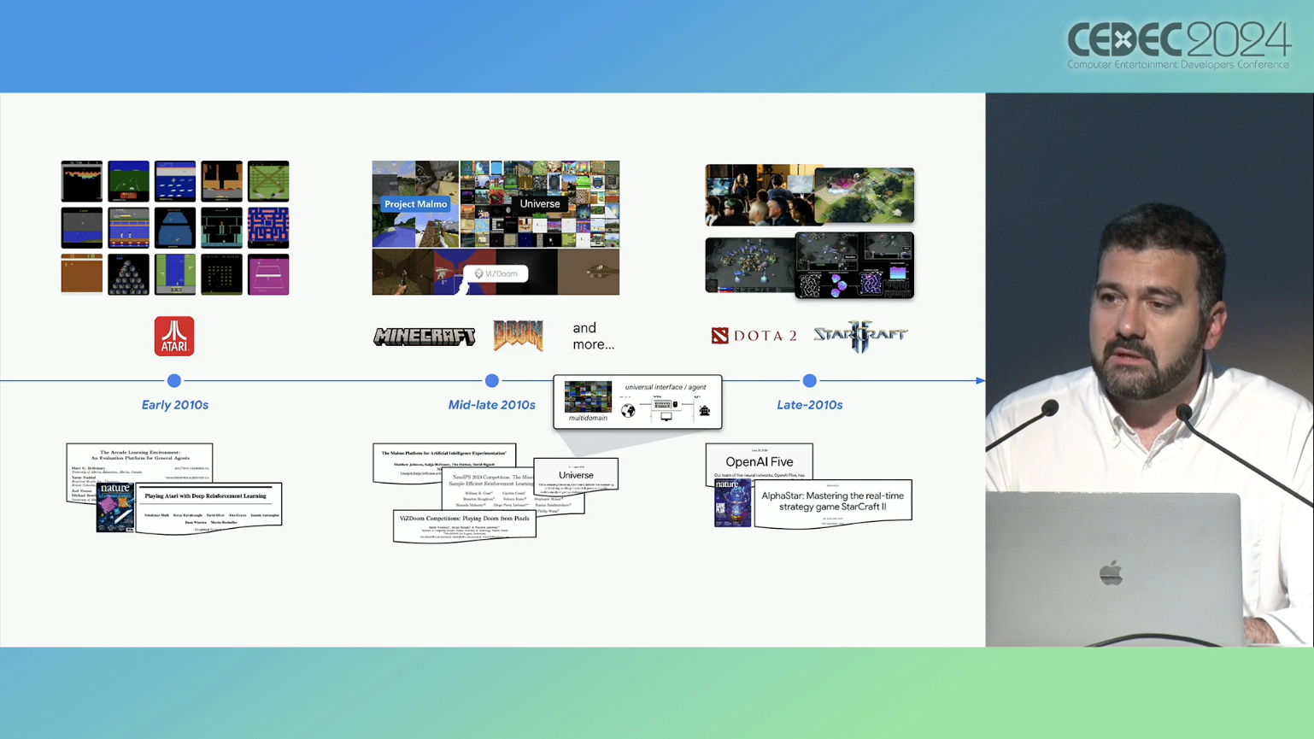
Task: Open the cube-pyramid Atari thumbnail
Action: click(128, 274)
